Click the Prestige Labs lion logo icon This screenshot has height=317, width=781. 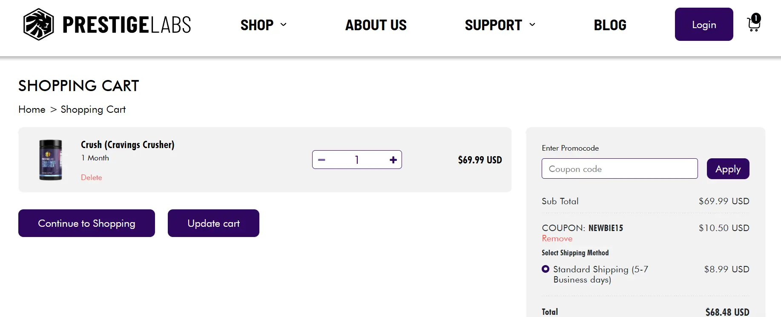pyautogui.click(x=38, y=25)
